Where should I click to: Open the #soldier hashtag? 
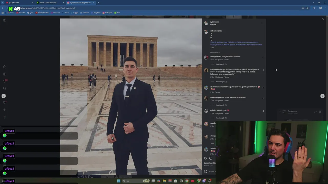pos(259,45)
